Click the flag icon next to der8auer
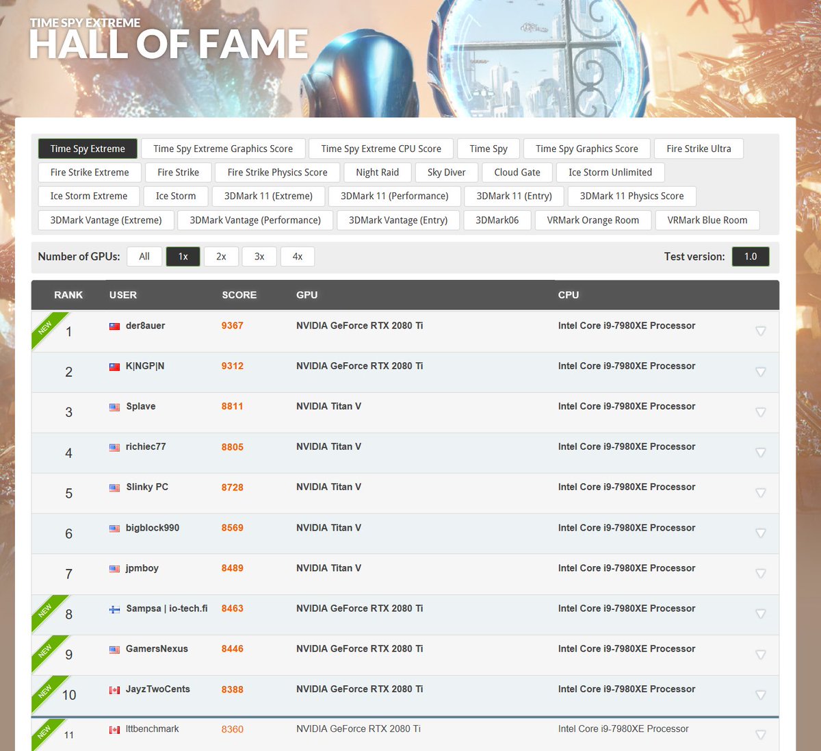Screen dimensions: 821x751 point(115,327)
